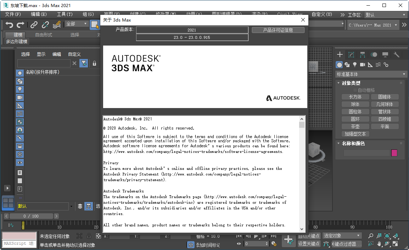This screenshot has width=409, height=250.
Task: Create a 茶壶 teapot primitive
Action: pos(355,126)
